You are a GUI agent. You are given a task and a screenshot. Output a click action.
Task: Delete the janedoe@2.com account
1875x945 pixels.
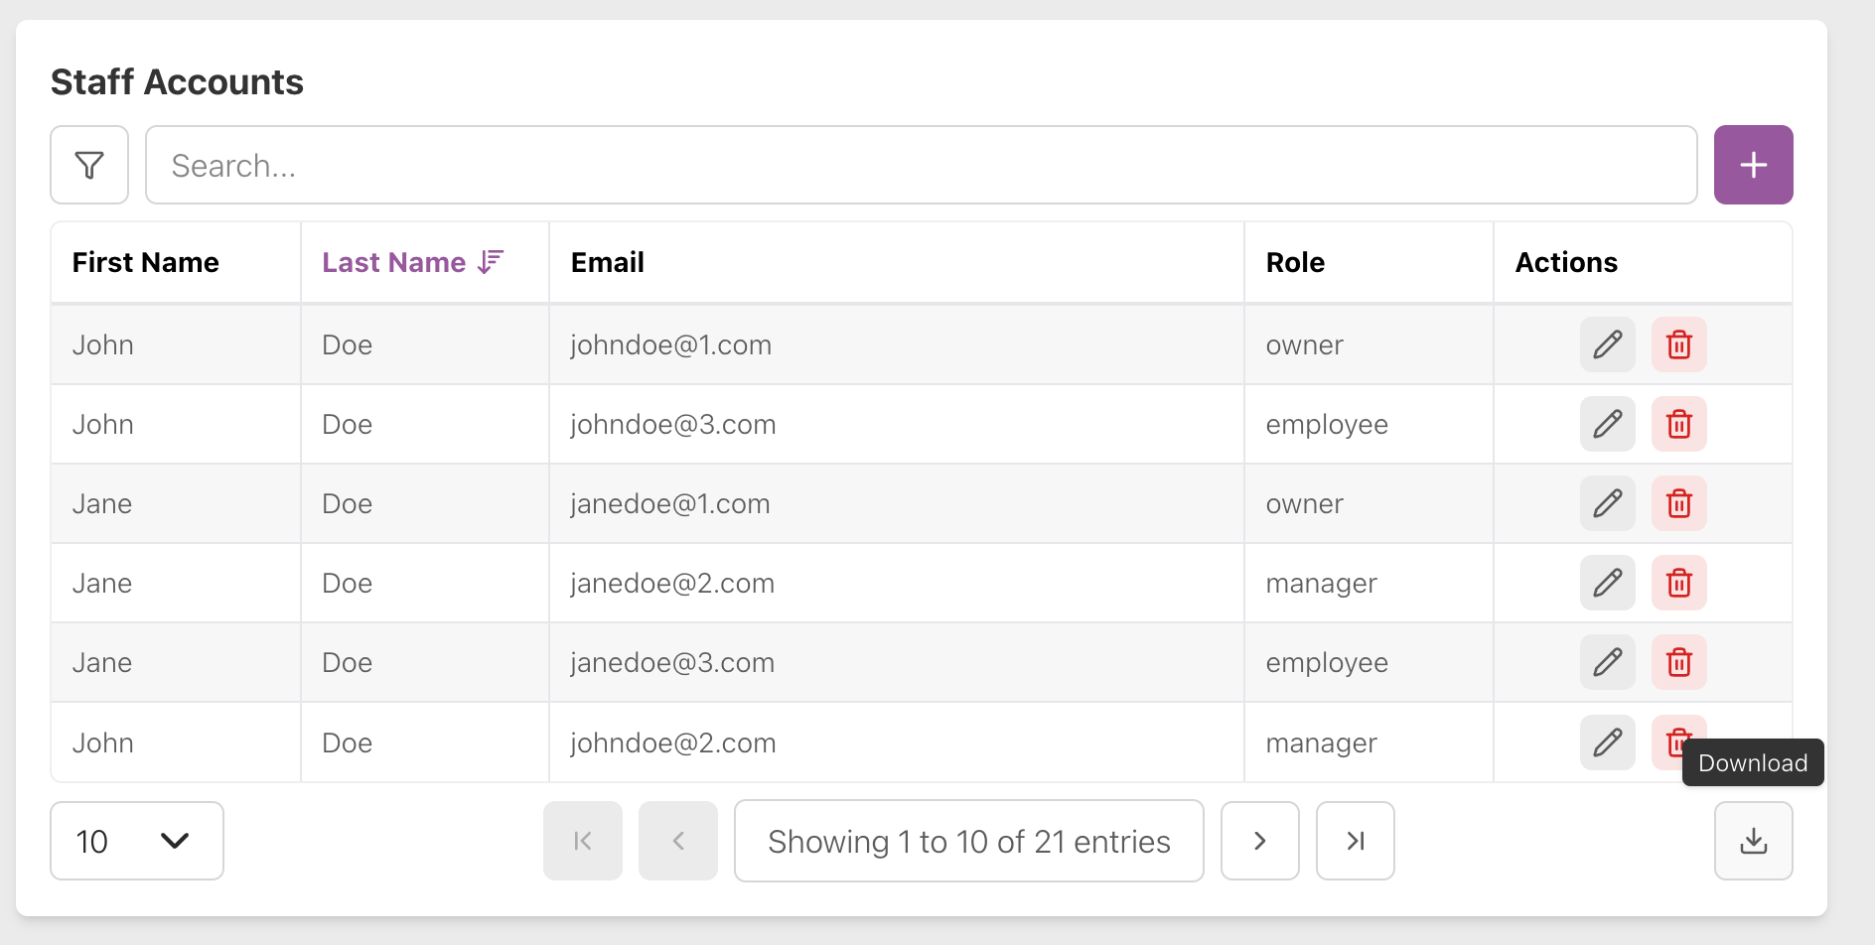coord(1678,583)
